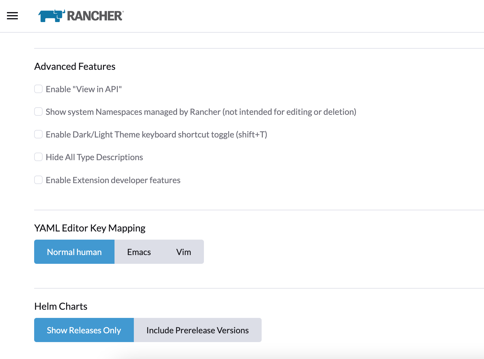The height and width of the screenshot is (359, 484).
Task: Toggle the "View in API" checkbox off
Action: coord(38,89)
